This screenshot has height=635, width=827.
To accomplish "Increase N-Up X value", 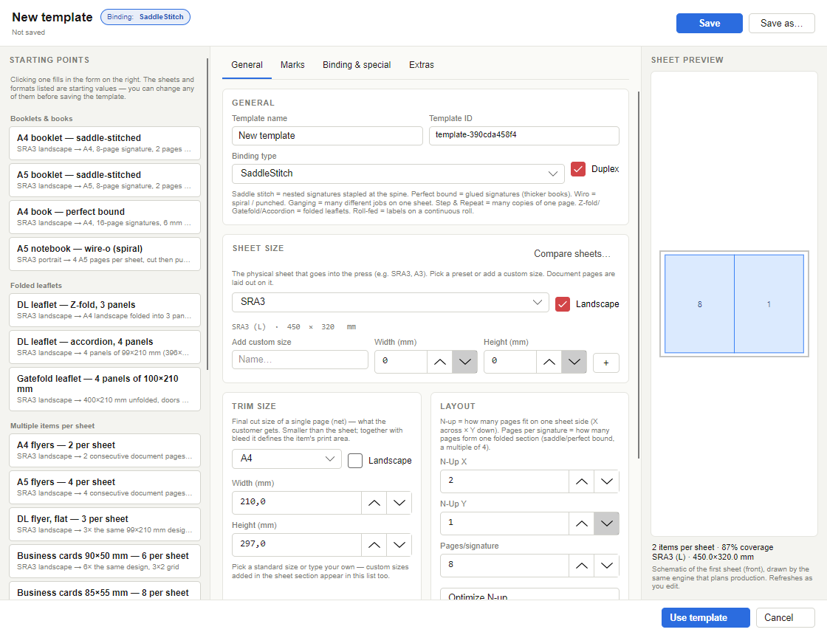I will pos(582,481).
